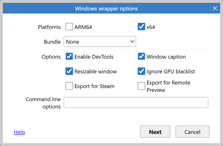
Task: Disable the Enable DevTools option
Action: point(69,56)
